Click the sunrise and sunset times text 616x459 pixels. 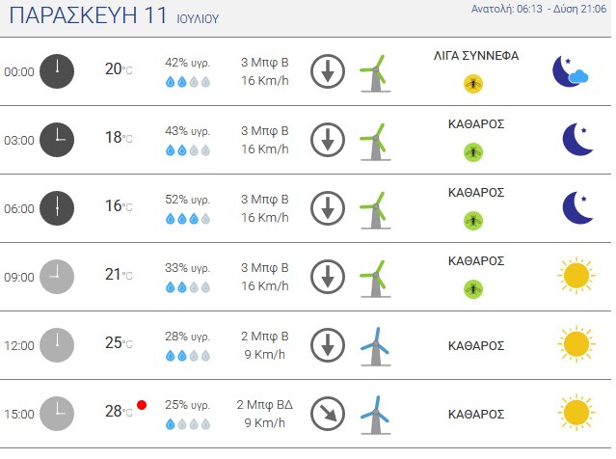point(539,9)
